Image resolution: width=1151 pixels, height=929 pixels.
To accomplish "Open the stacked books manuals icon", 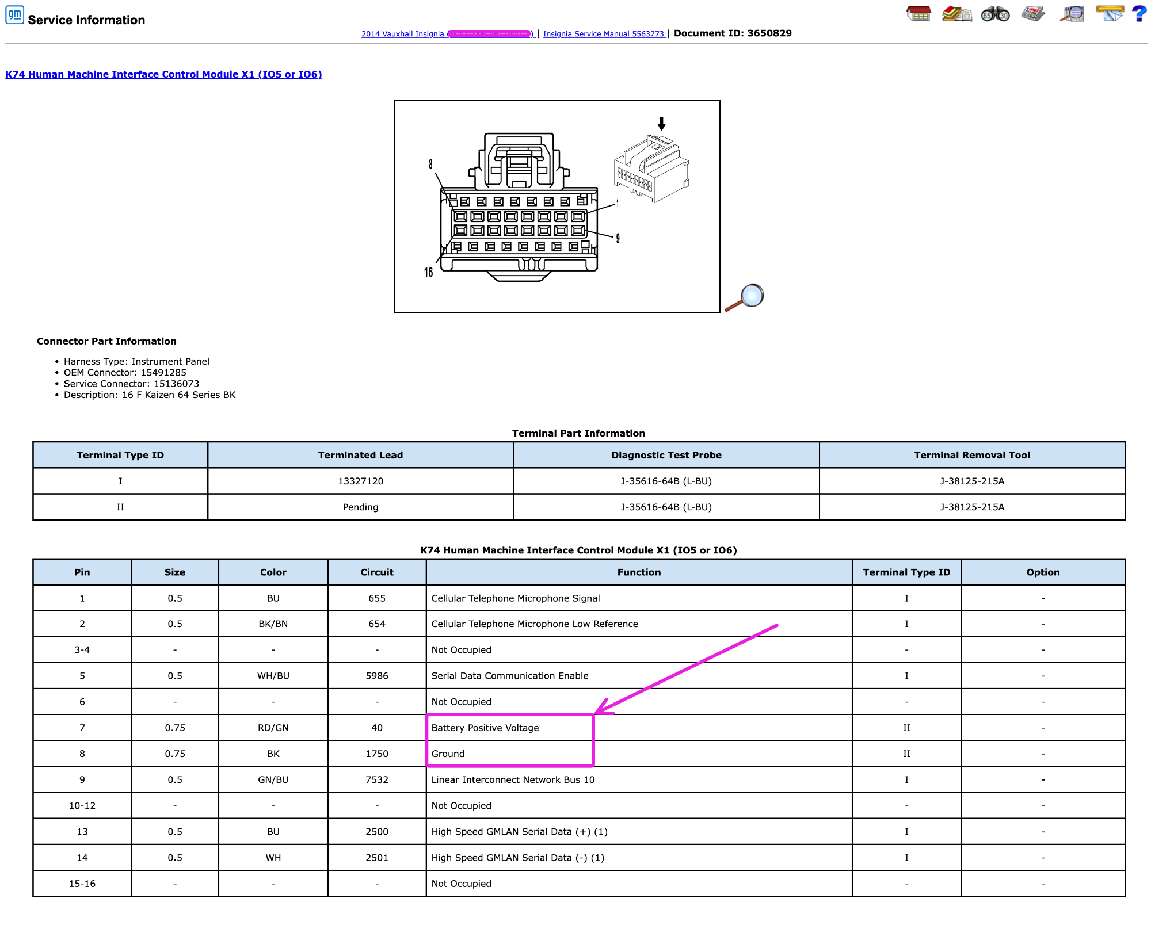I will [x=956, y=14].
